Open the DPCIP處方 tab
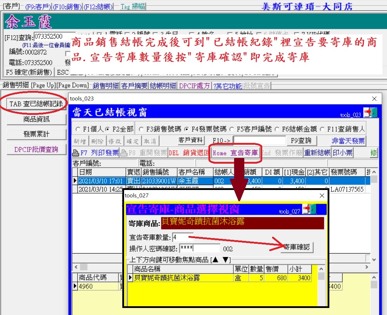The height and width of the screenshot is (315, 387). [194, 86]
